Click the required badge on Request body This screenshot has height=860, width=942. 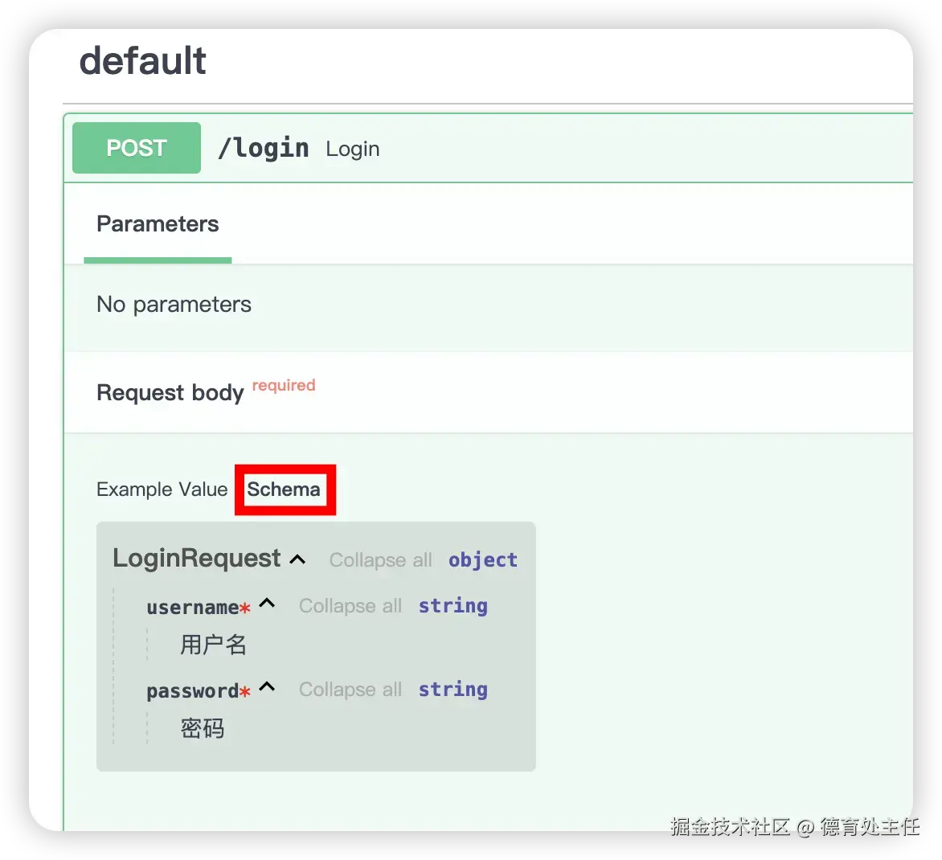283,385
